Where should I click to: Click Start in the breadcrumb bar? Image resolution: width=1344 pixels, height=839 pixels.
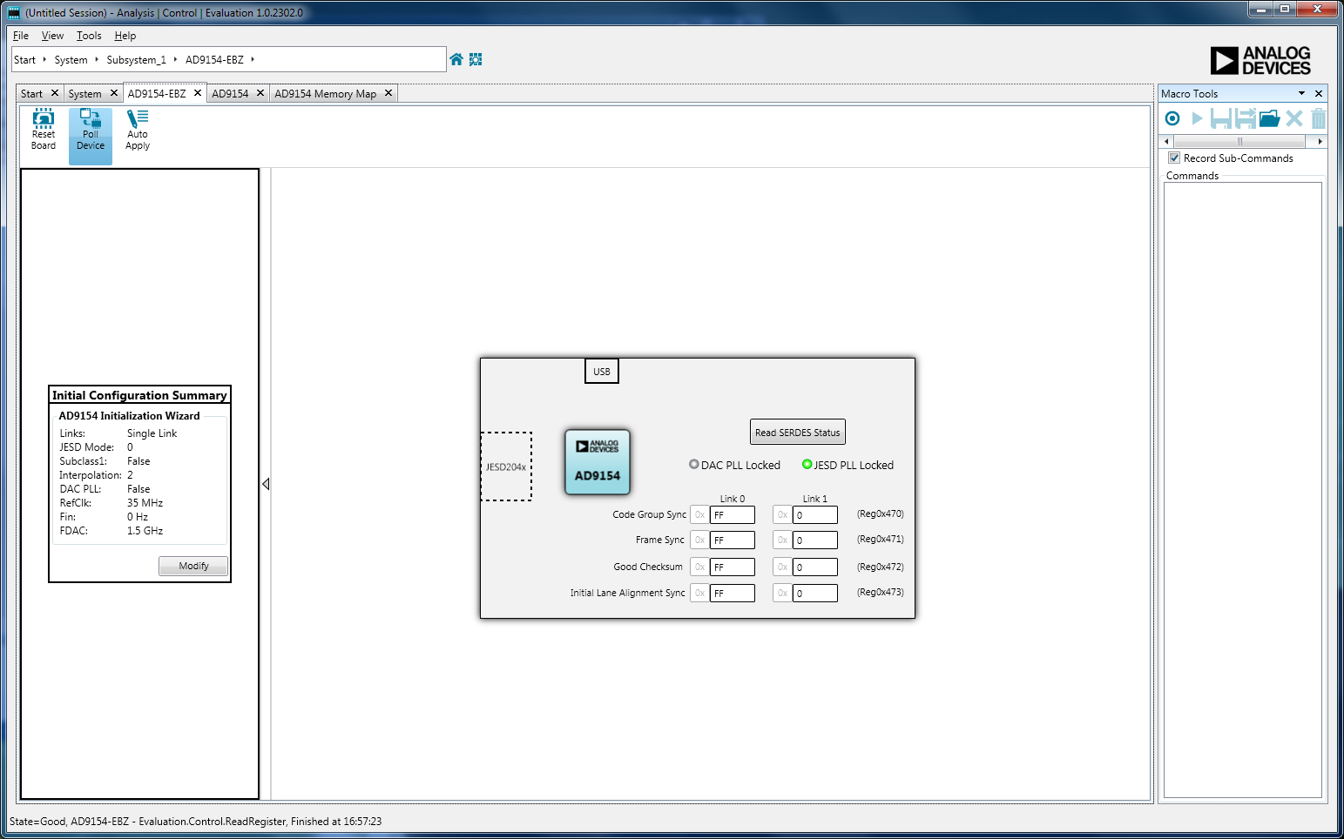point(24,60)
